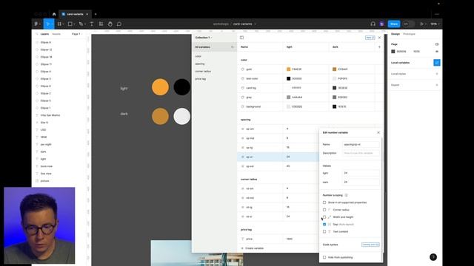Click gold light color swatch
Viewport: 474px width, 266px height.
pos(288,69)
